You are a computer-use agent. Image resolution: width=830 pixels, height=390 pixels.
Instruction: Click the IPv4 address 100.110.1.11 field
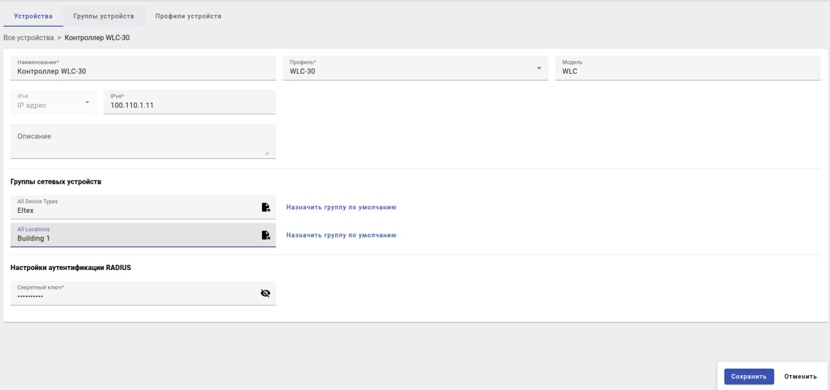tap(188, 105)
